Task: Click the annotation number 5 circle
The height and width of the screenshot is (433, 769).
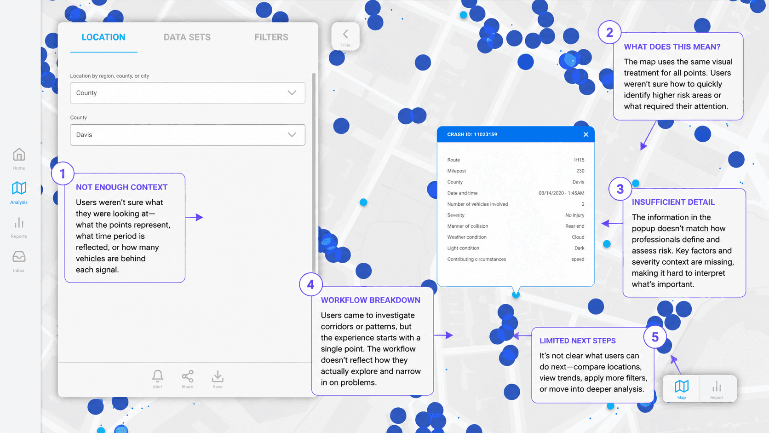Action: [655, 337]
